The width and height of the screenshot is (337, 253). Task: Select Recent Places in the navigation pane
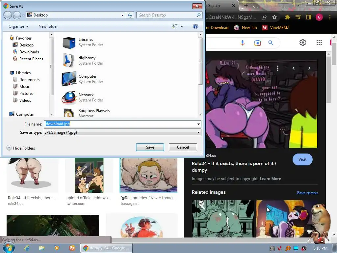tap(31, 59)
